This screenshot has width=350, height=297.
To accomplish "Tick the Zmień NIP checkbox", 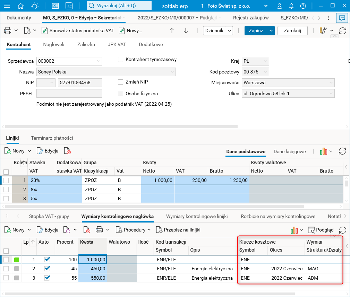I will 120,82.
